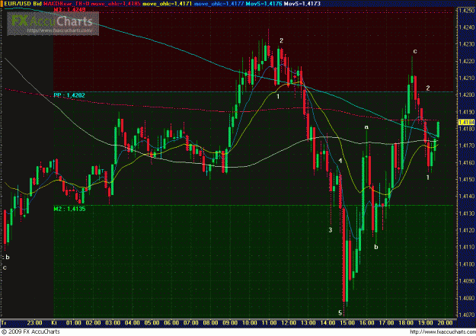This screenshot has height=336, width=476.
Task: Click price axis value 1,4120
Action: click(467, 230)
